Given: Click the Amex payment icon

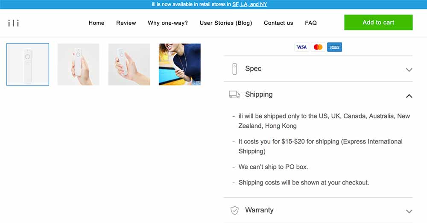Looking at the screenshot, I should click(x=334, y=47).
